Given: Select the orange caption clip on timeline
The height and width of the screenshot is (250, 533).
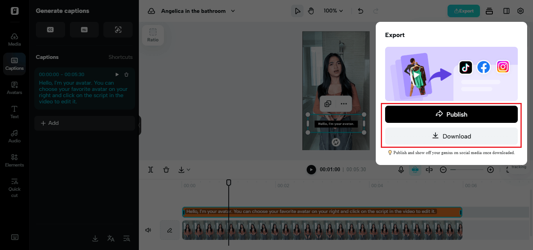Looking at the screenshot, I should click(322, 212).
